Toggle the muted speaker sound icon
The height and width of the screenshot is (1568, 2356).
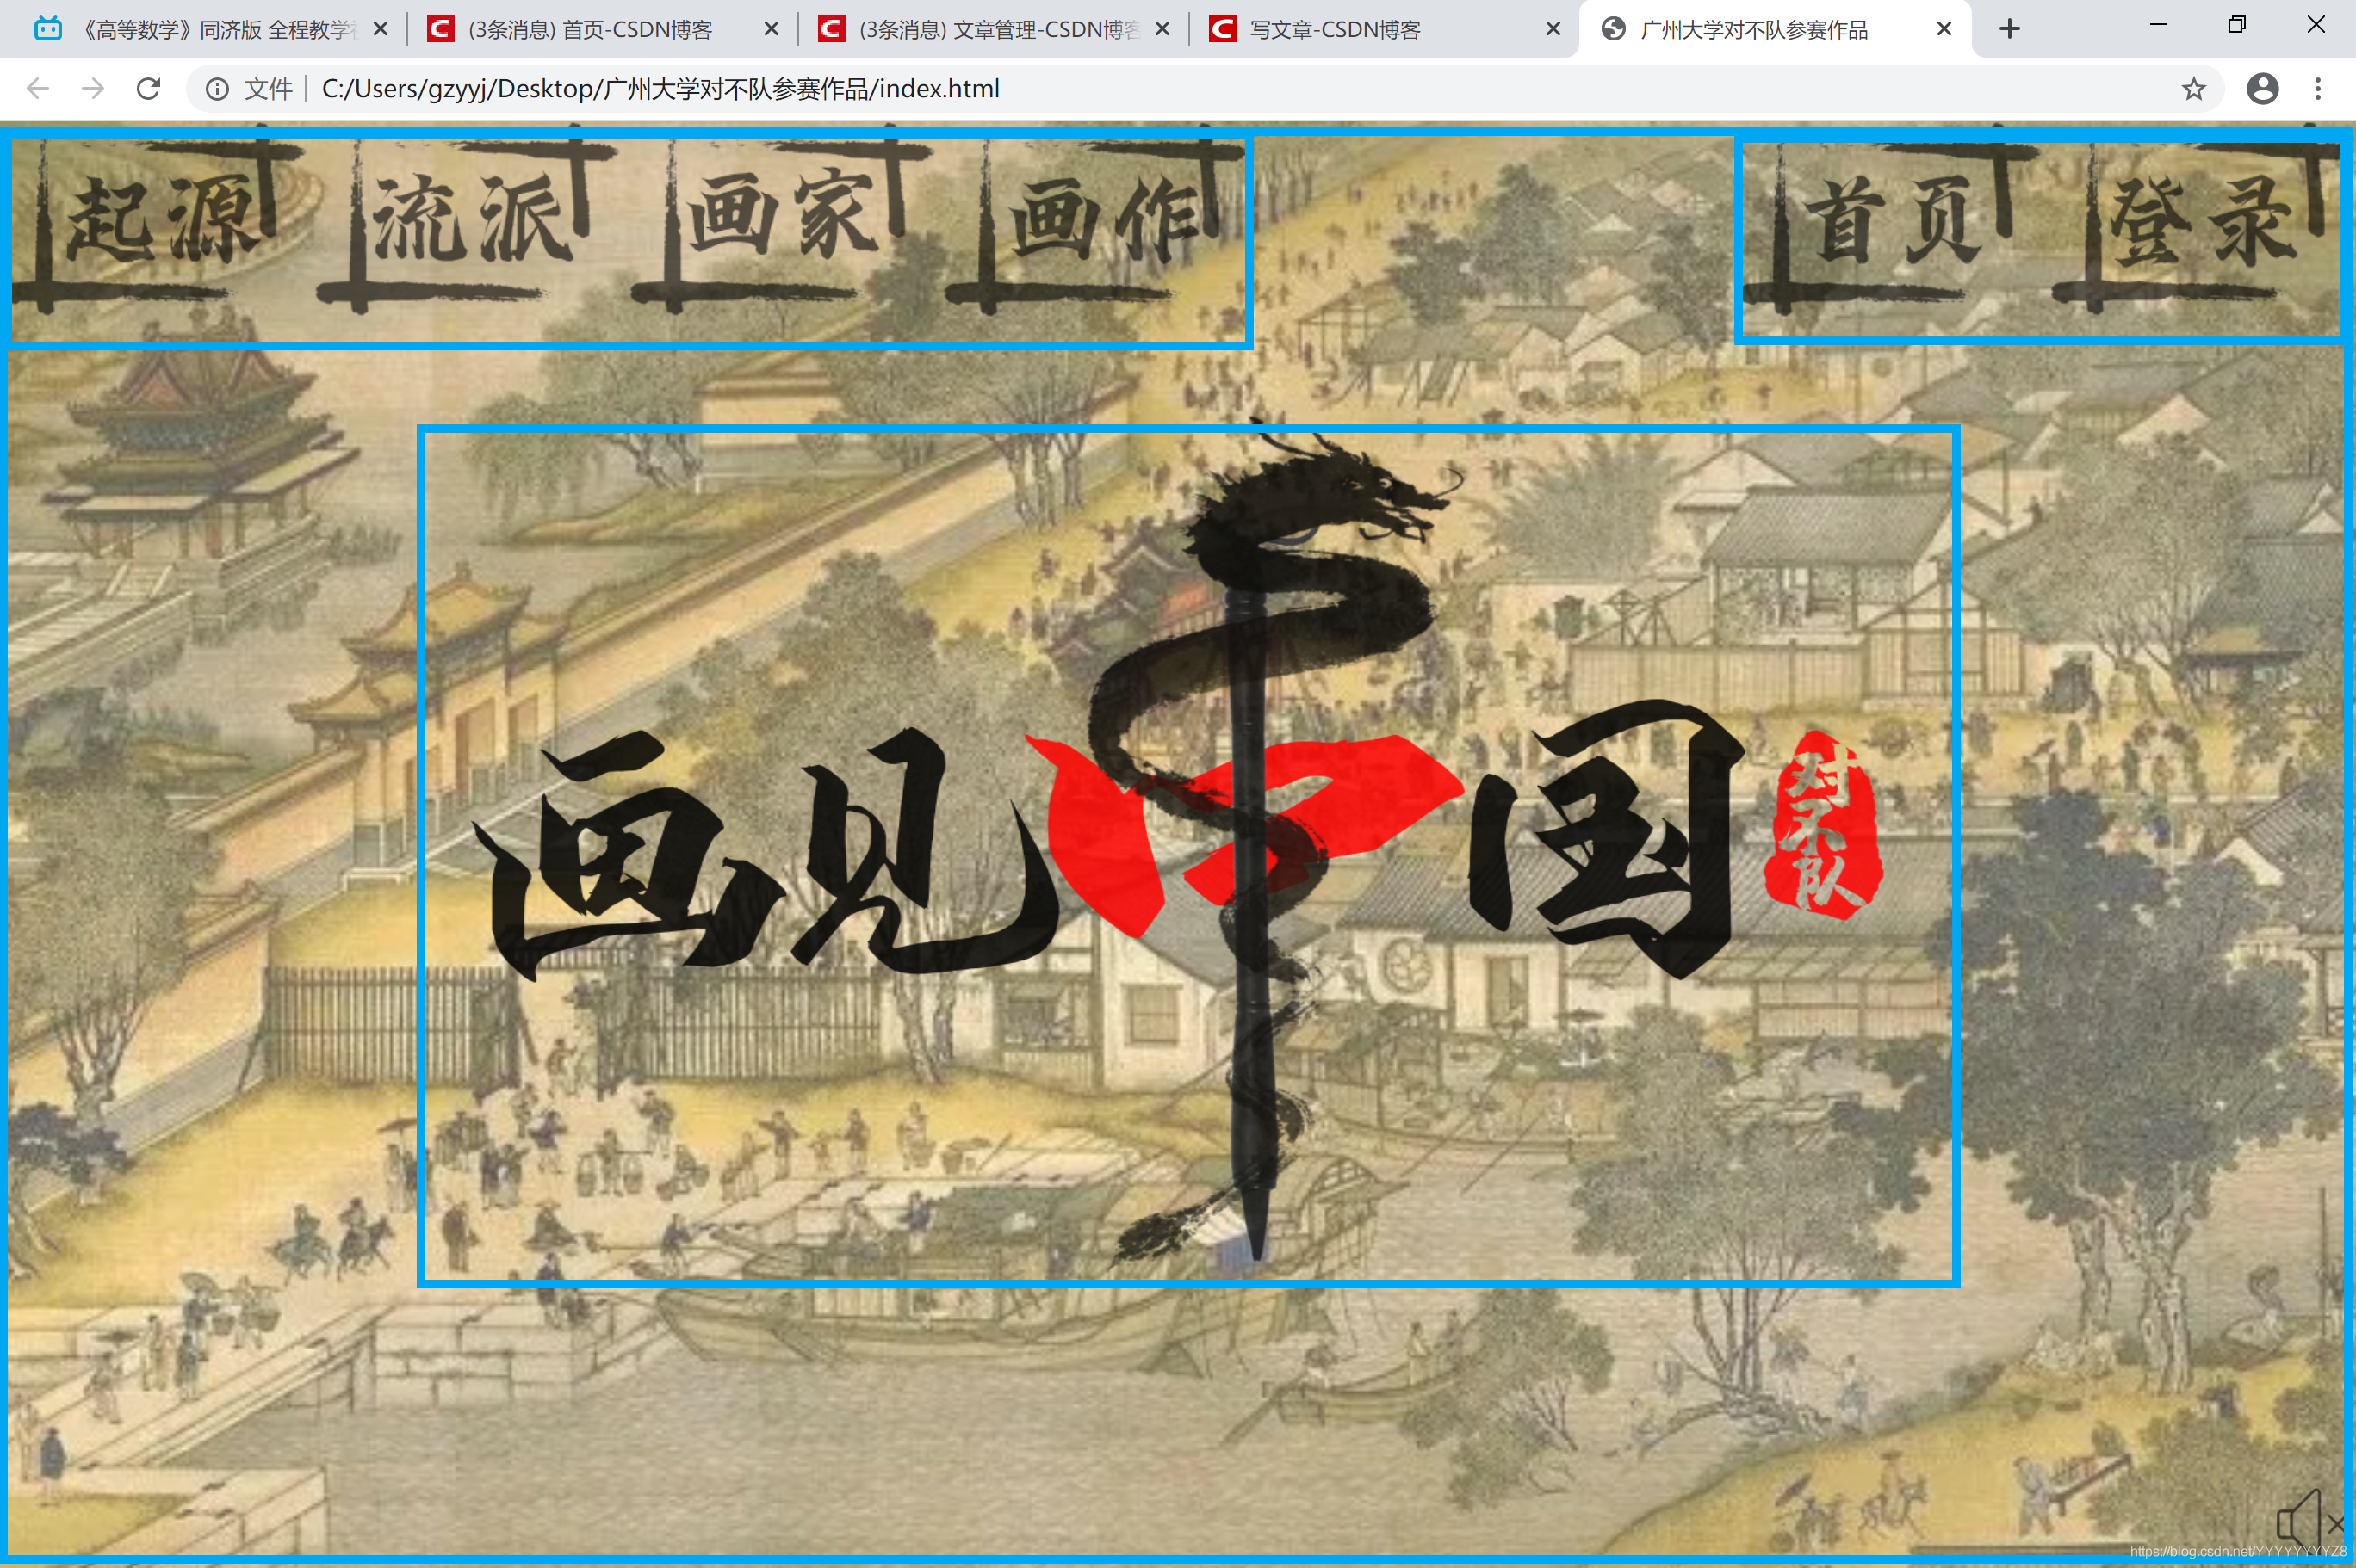(x=2310, y=1524)
